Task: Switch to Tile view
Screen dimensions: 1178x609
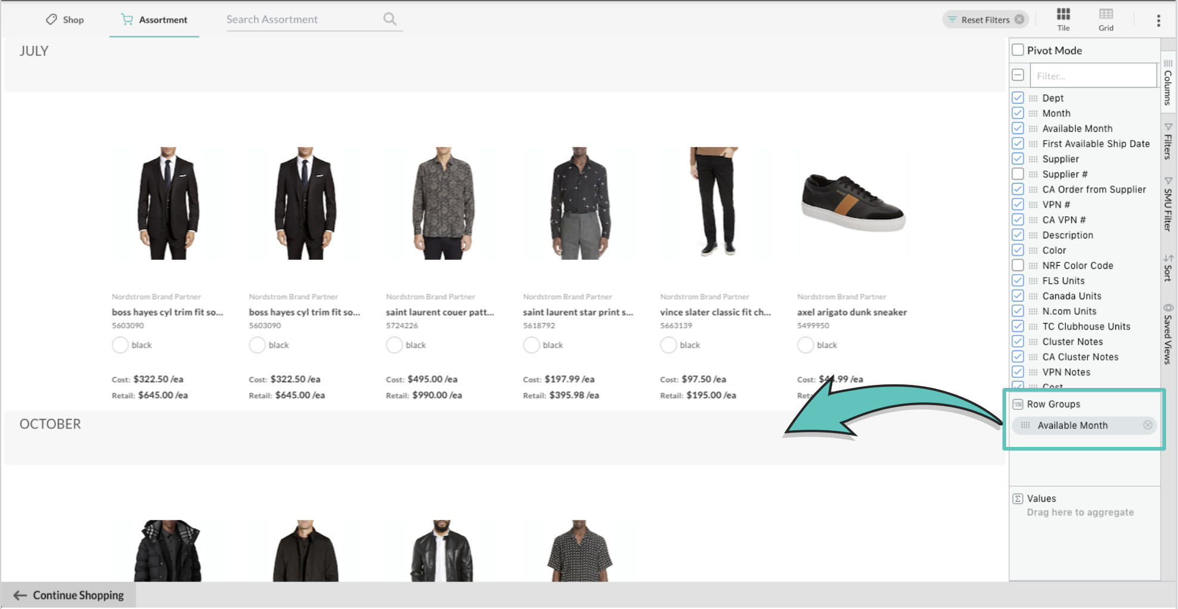Action: [x=1064, y=19]
